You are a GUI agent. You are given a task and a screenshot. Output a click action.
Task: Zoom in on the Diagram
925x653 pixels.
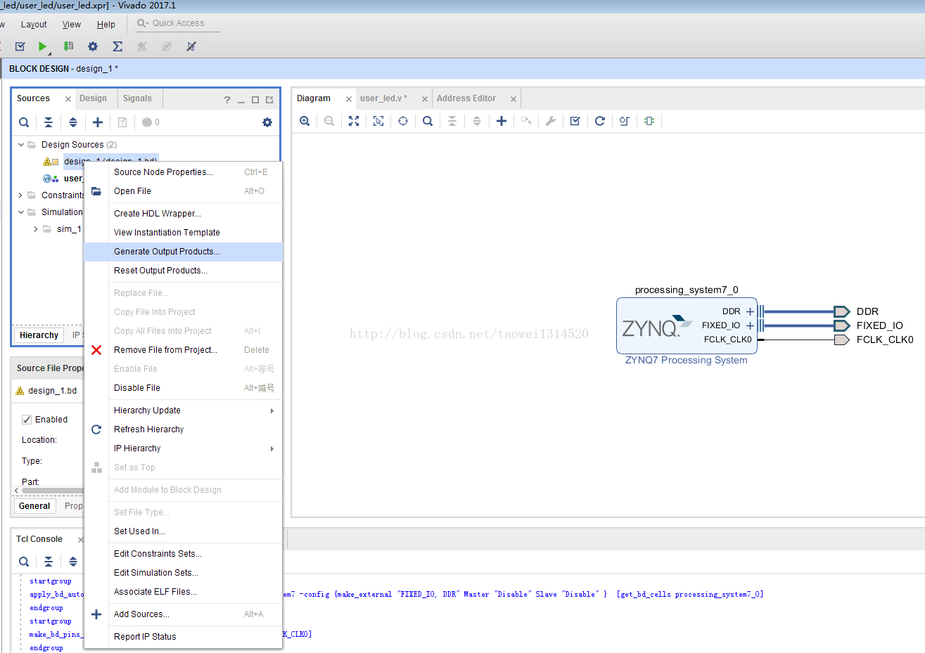click(x=305, y=121)
